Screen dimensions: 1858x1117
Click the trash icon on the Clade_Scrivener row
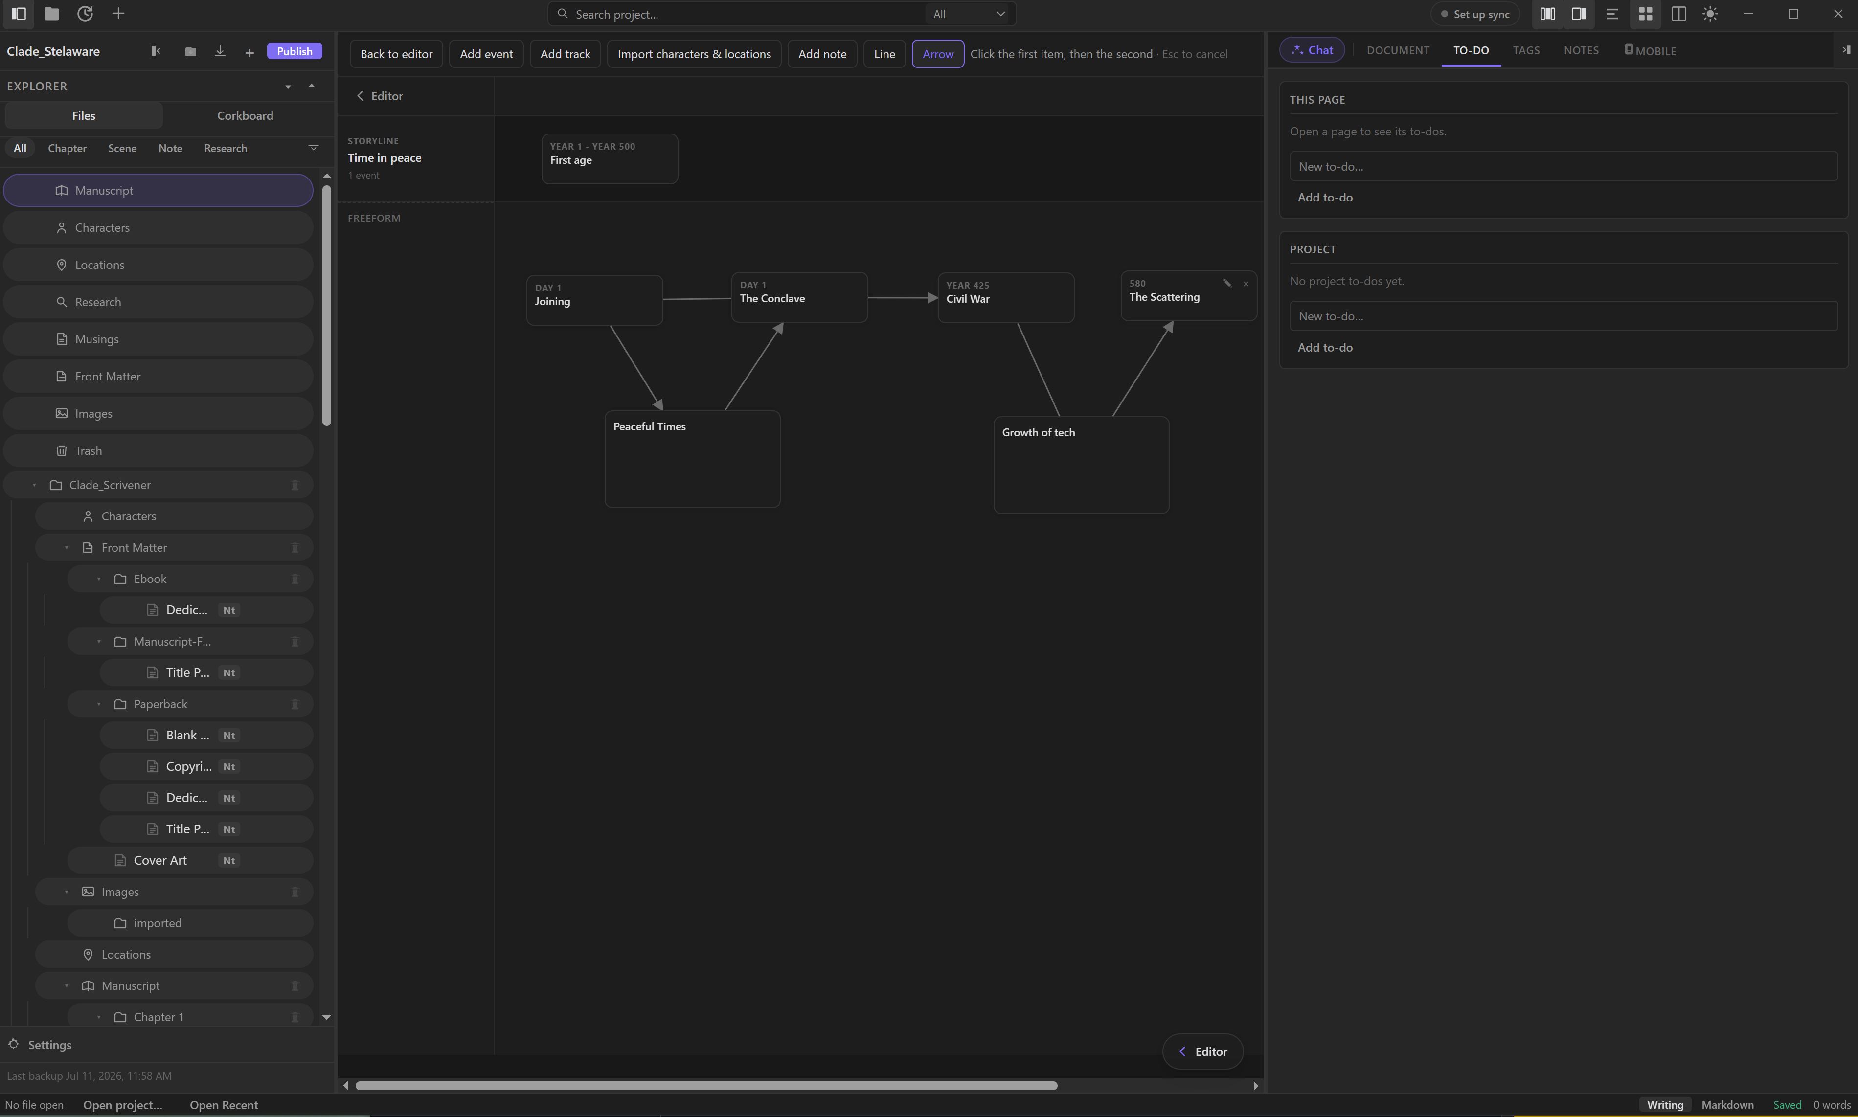295,485
